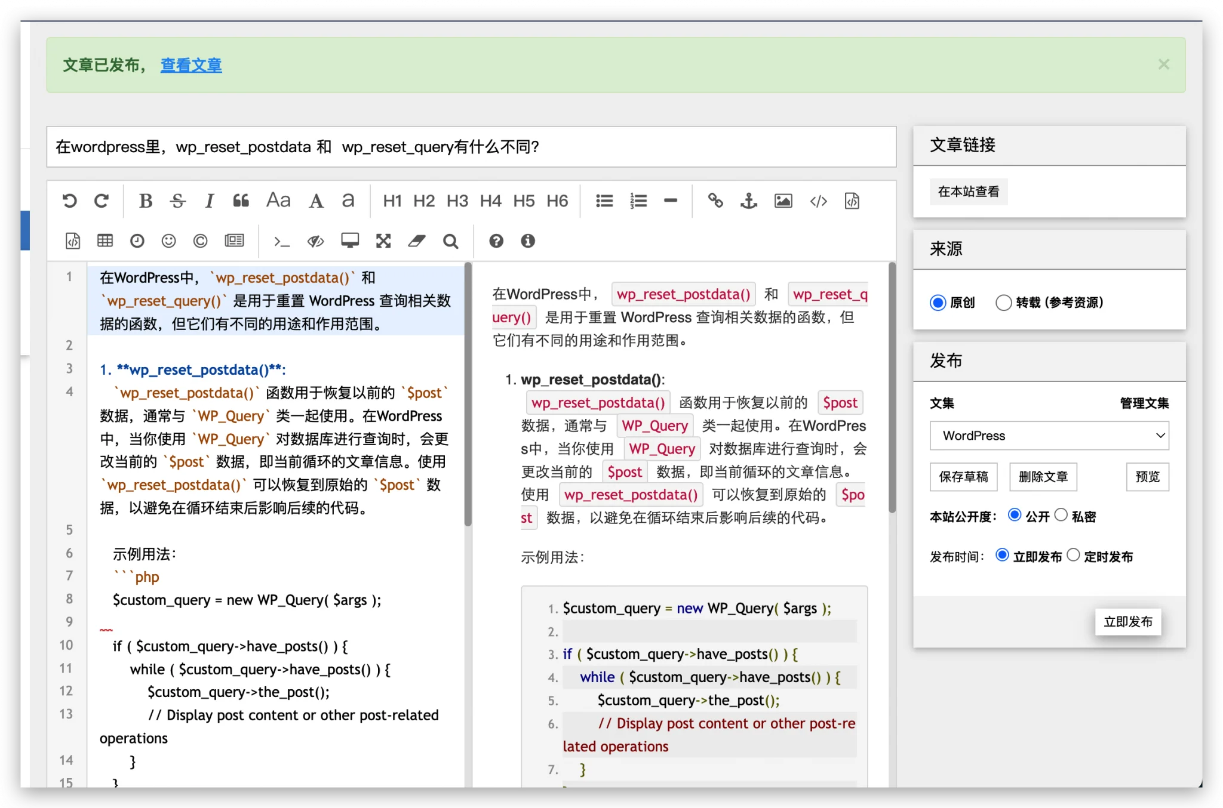
Task: Click the article title input field
Action: tap(471, 147)
